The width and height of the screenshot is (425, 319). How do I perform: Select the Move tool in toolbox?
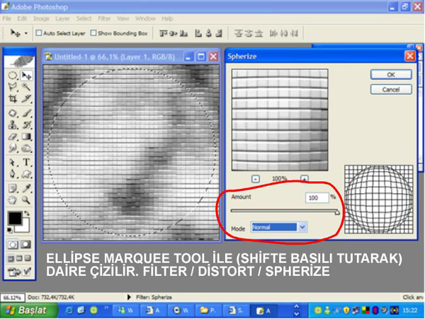click(x=26, y=76)
